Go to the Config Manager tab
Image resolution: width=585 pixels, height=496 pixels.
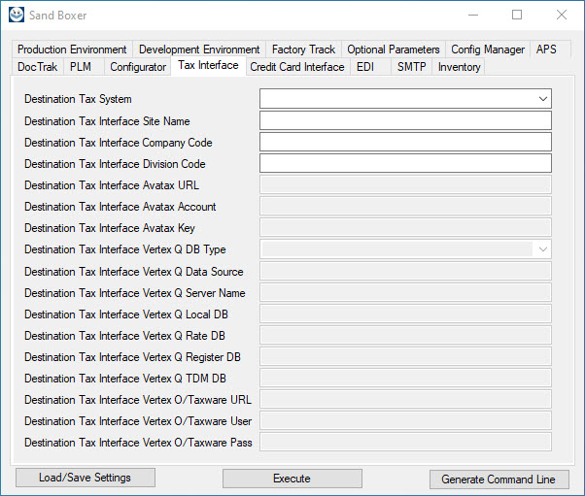pyautogui.click(x=488, y=50)
